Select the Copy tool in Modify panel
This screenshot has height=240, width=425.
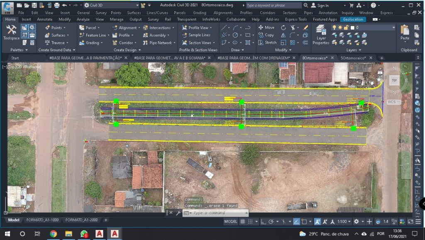(266, 35)
